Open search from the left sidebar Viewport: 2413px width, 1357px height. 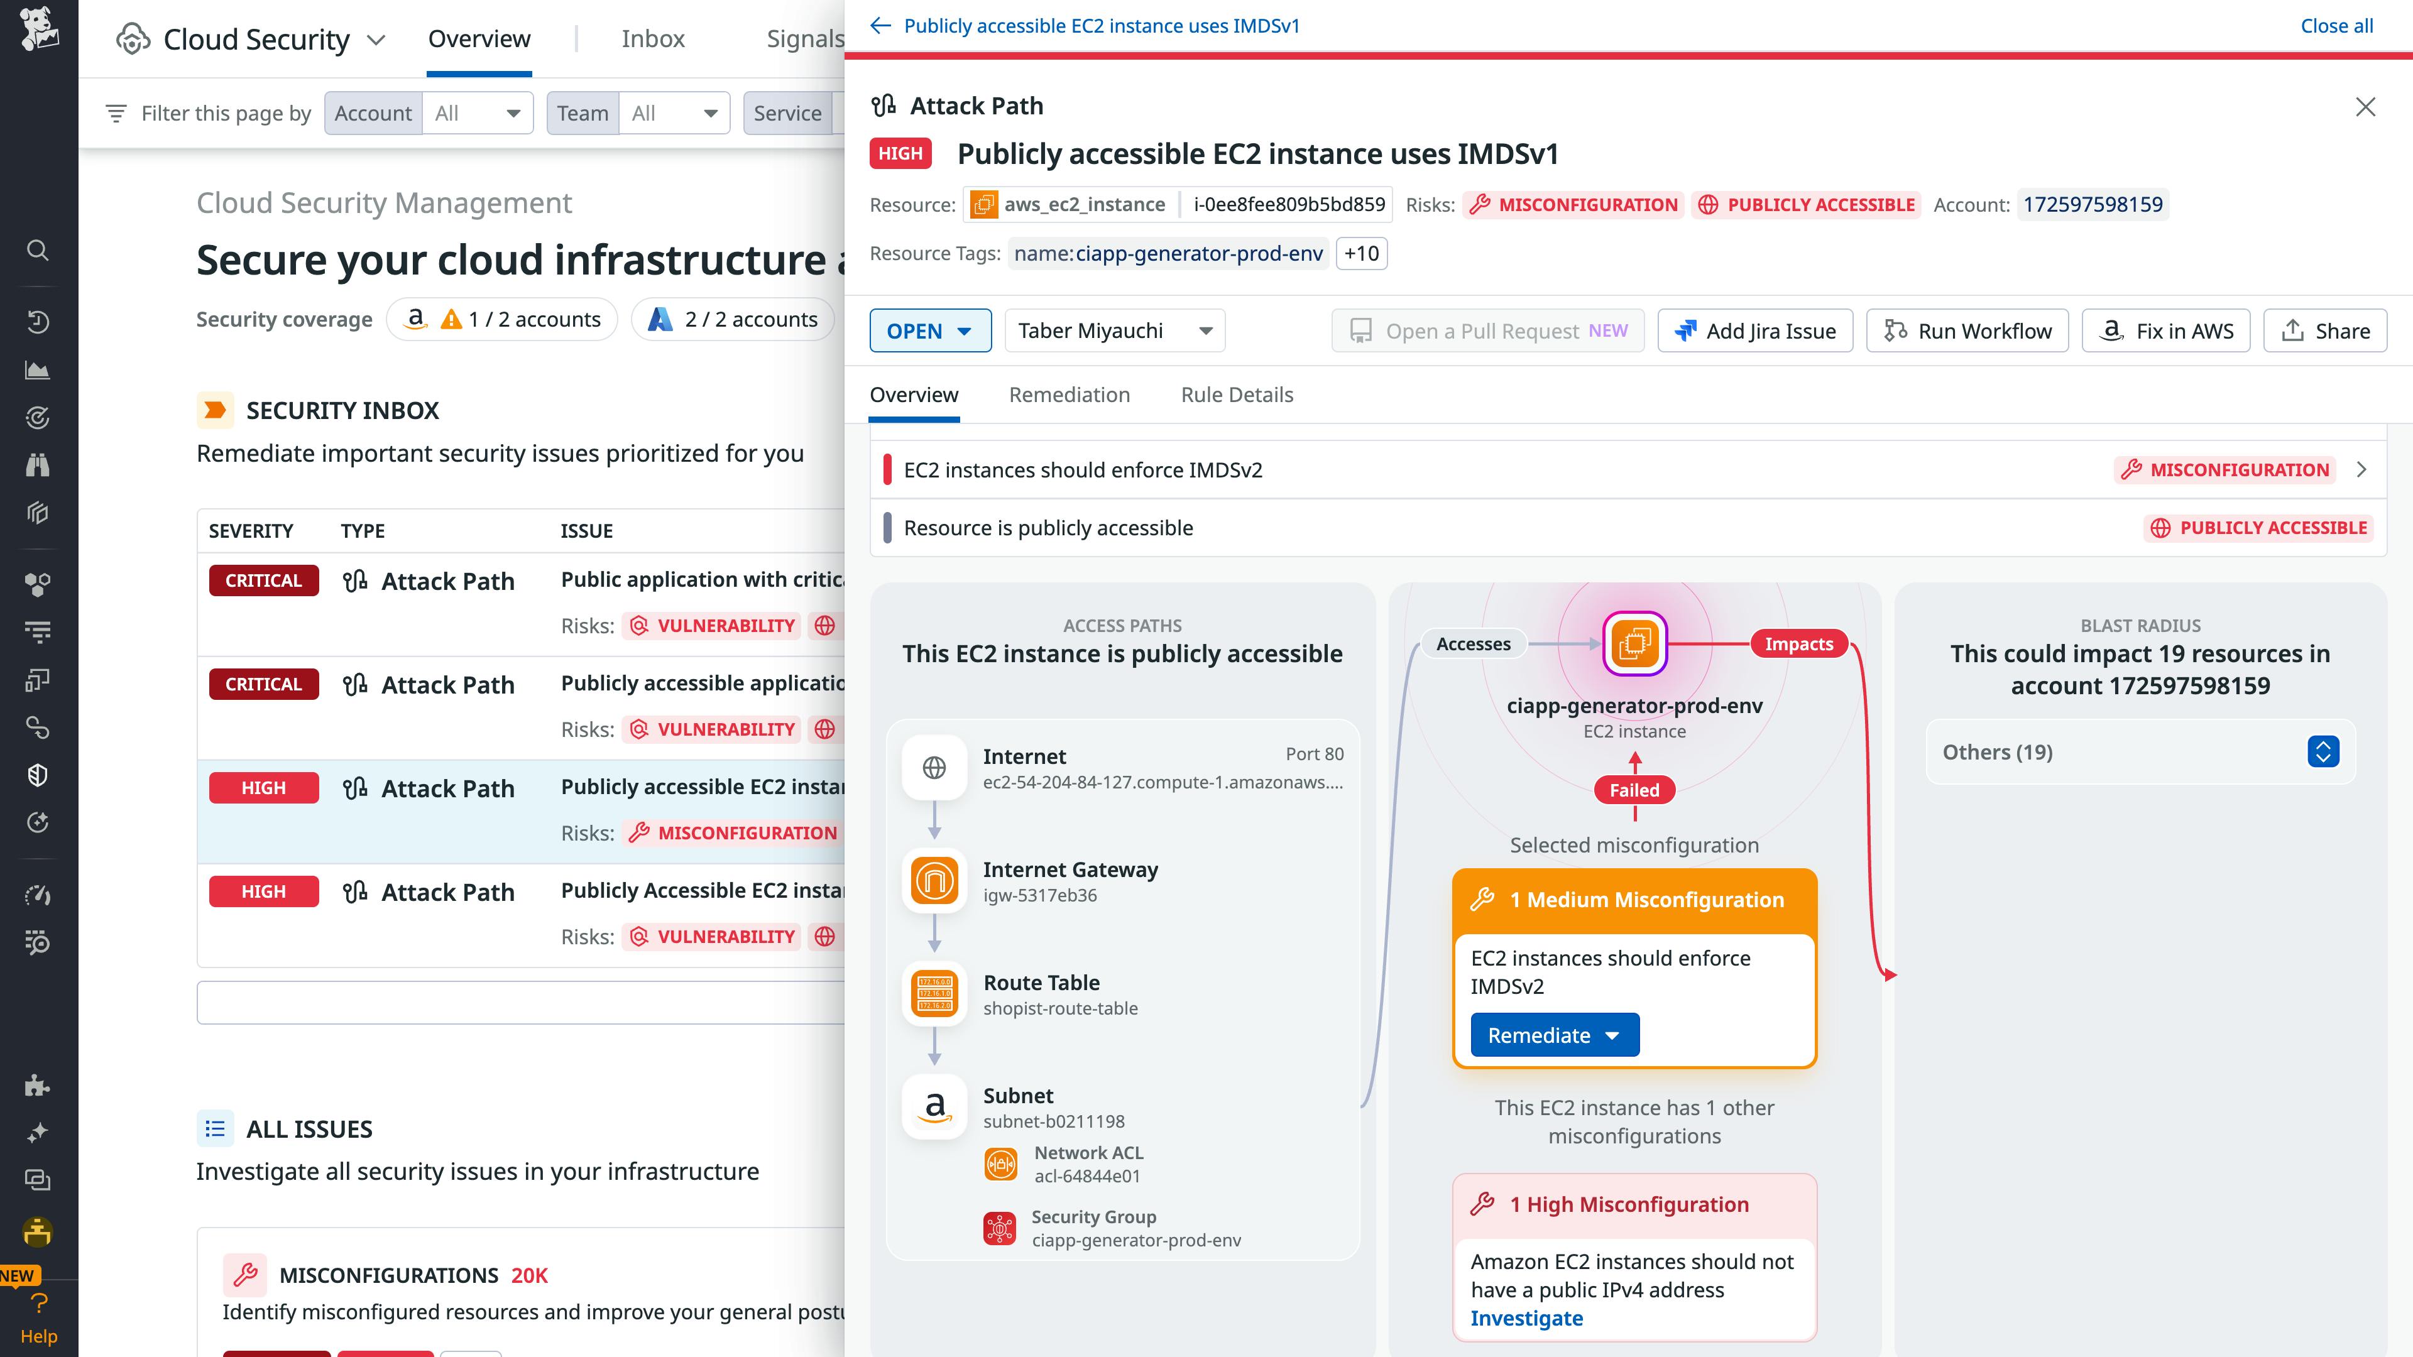tap(38, 250)
